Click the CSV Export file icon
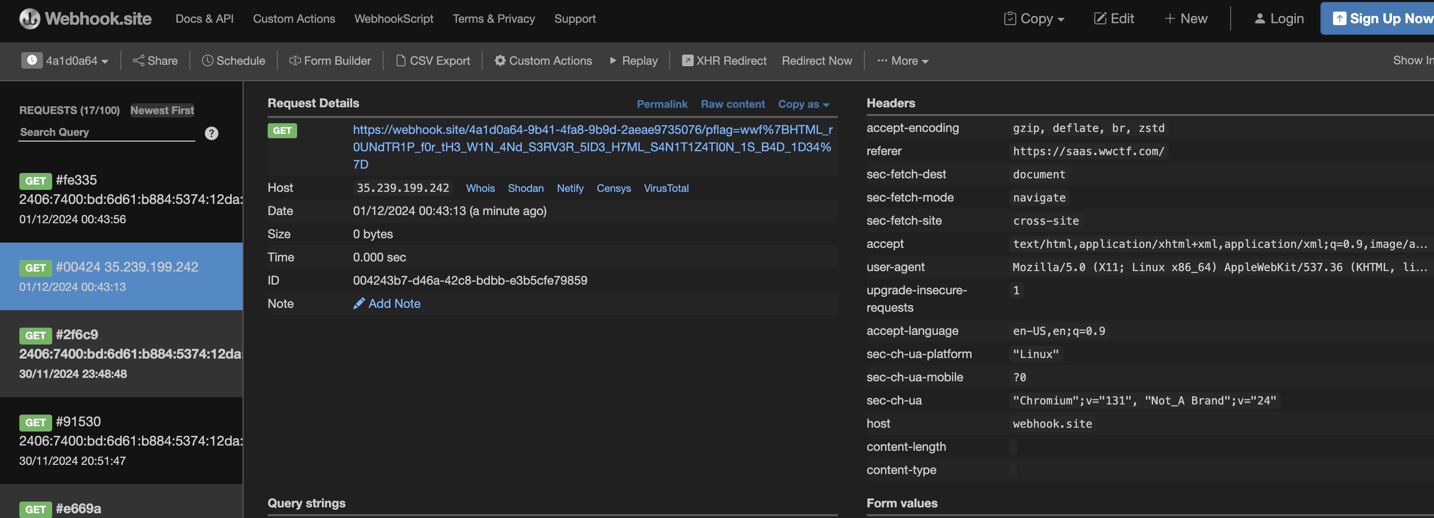 tap(401, 60)
